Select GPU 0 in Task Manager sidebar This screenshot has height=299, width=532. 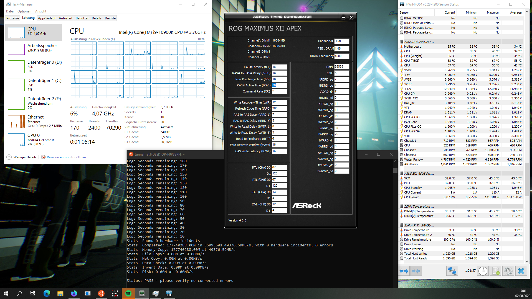[34, 140]
